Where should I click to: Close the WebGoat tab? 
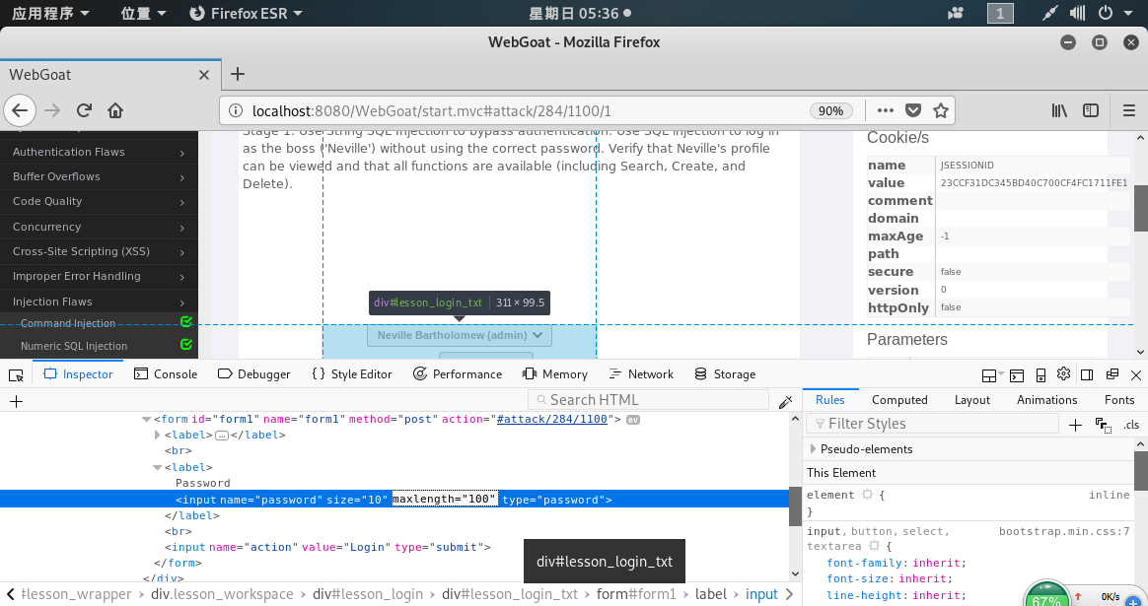(204, 75)
